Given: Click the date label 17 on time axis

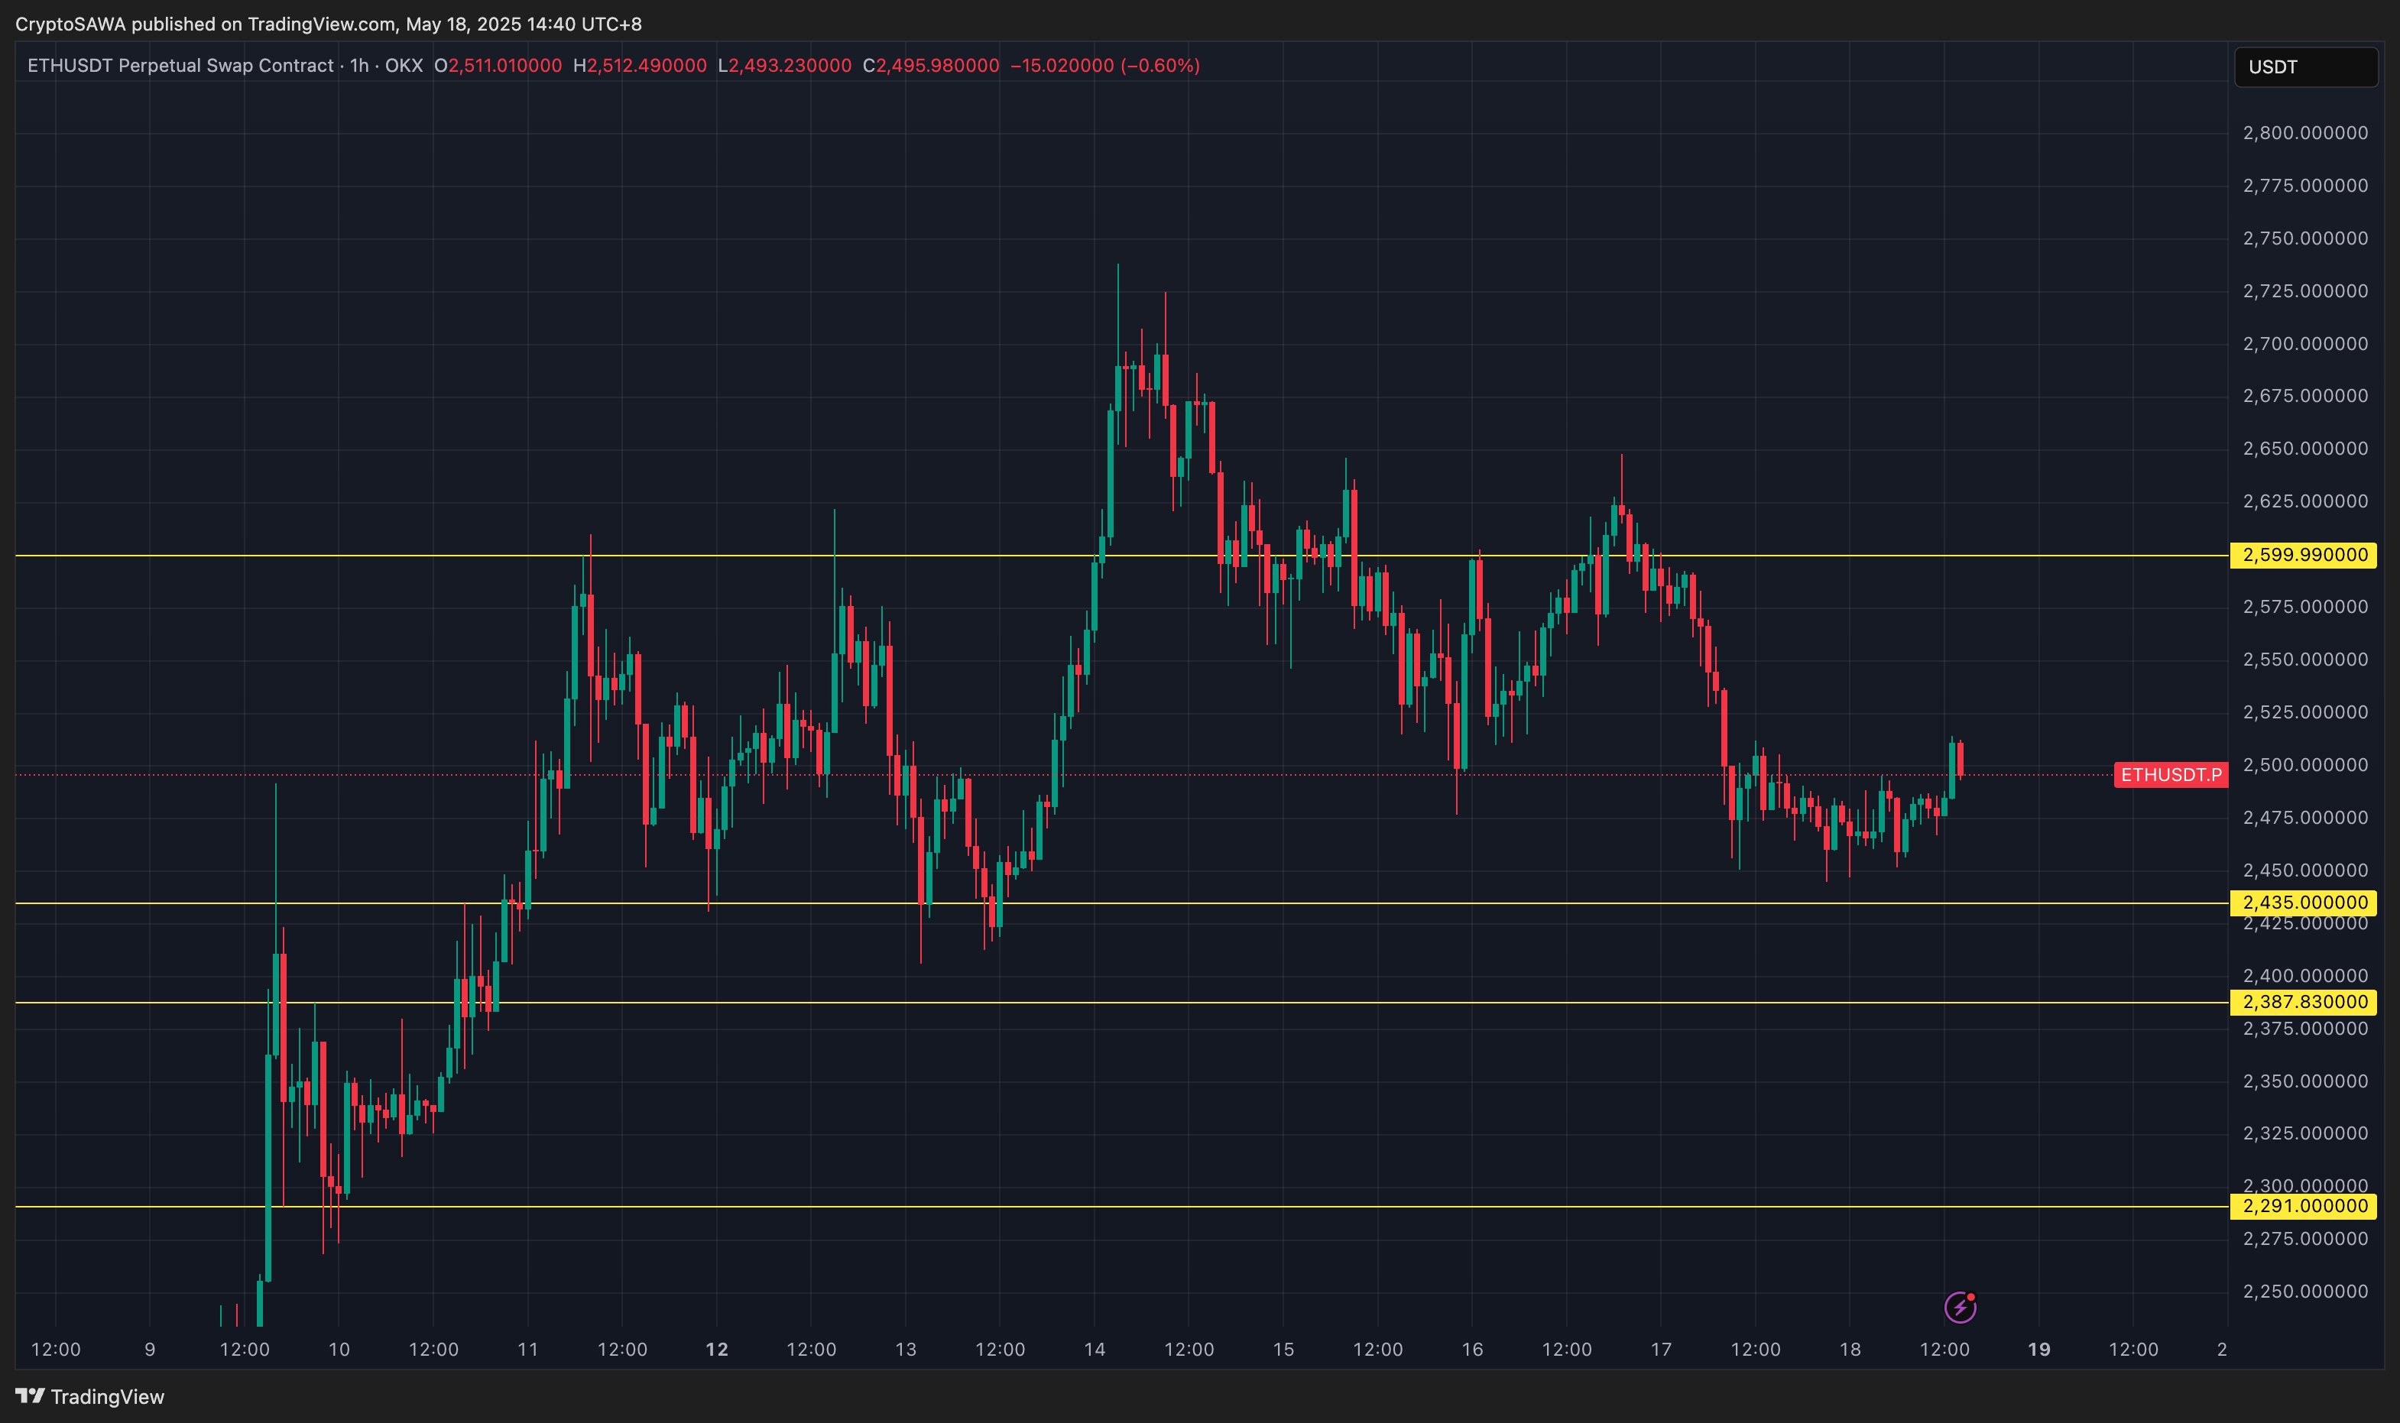Looking at the screenshot, I should tap(1661, 1349).
